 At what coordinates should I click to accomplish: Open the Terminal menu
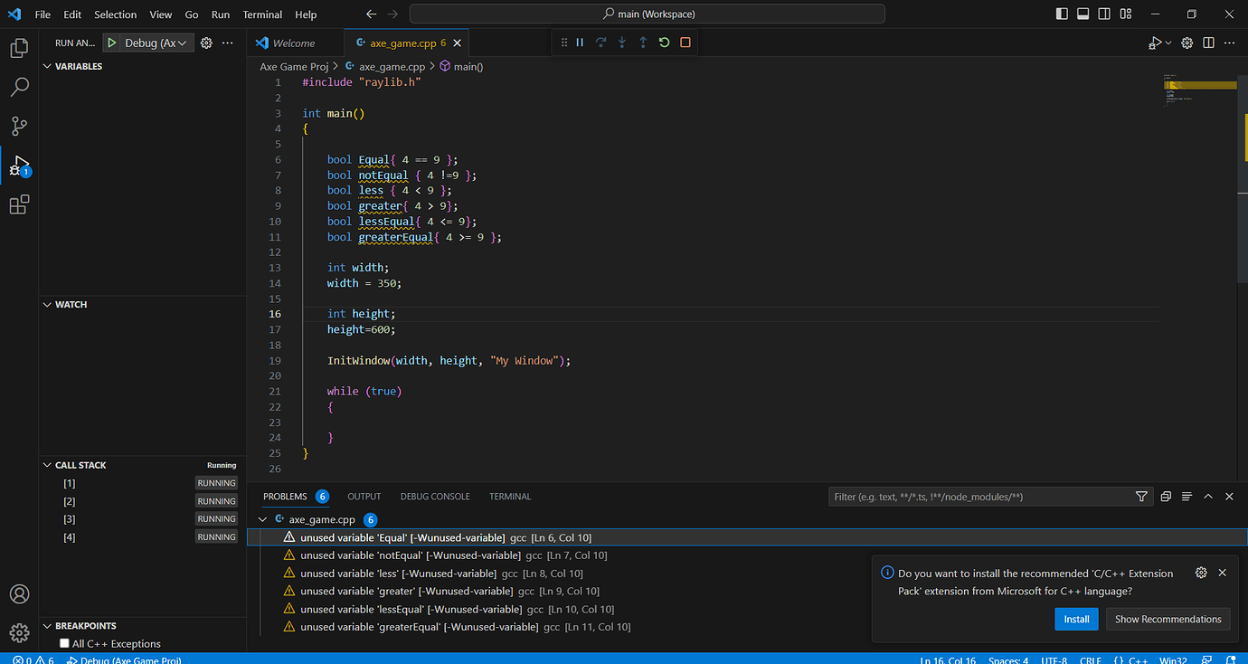pos(262,14)
